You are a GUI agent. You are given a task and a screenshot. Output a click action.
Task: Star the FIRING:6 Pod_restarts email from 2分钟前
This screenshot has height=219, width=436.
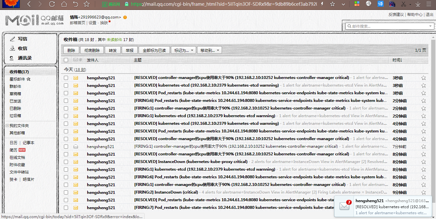pos(424,101)
